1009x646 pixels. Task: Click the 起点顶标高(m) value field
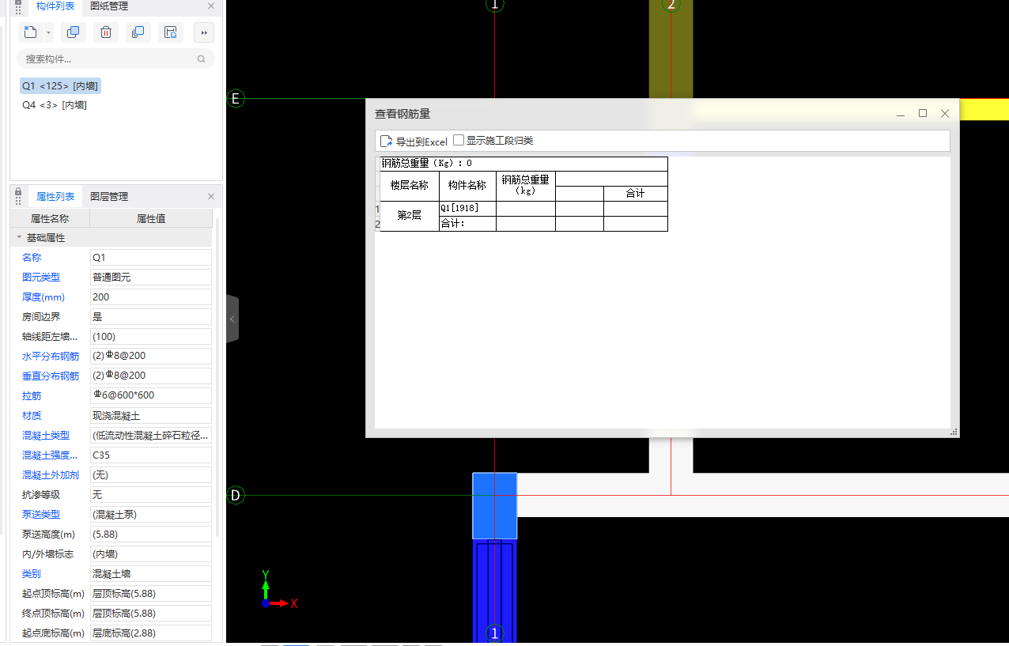[x=151, y=593]
